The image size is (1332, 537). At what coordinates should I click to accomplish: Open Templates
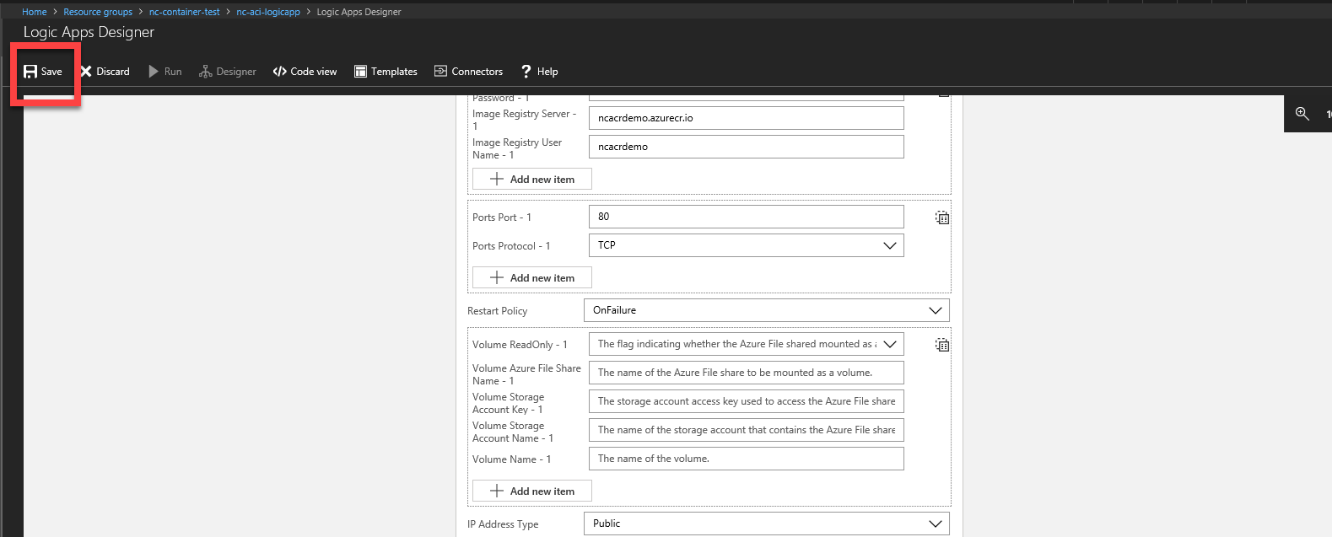pyautogui.click(x=386, y=72)
